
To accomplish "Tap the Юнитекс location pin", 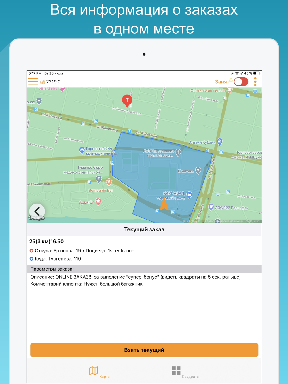I will (x=198, y=171).
